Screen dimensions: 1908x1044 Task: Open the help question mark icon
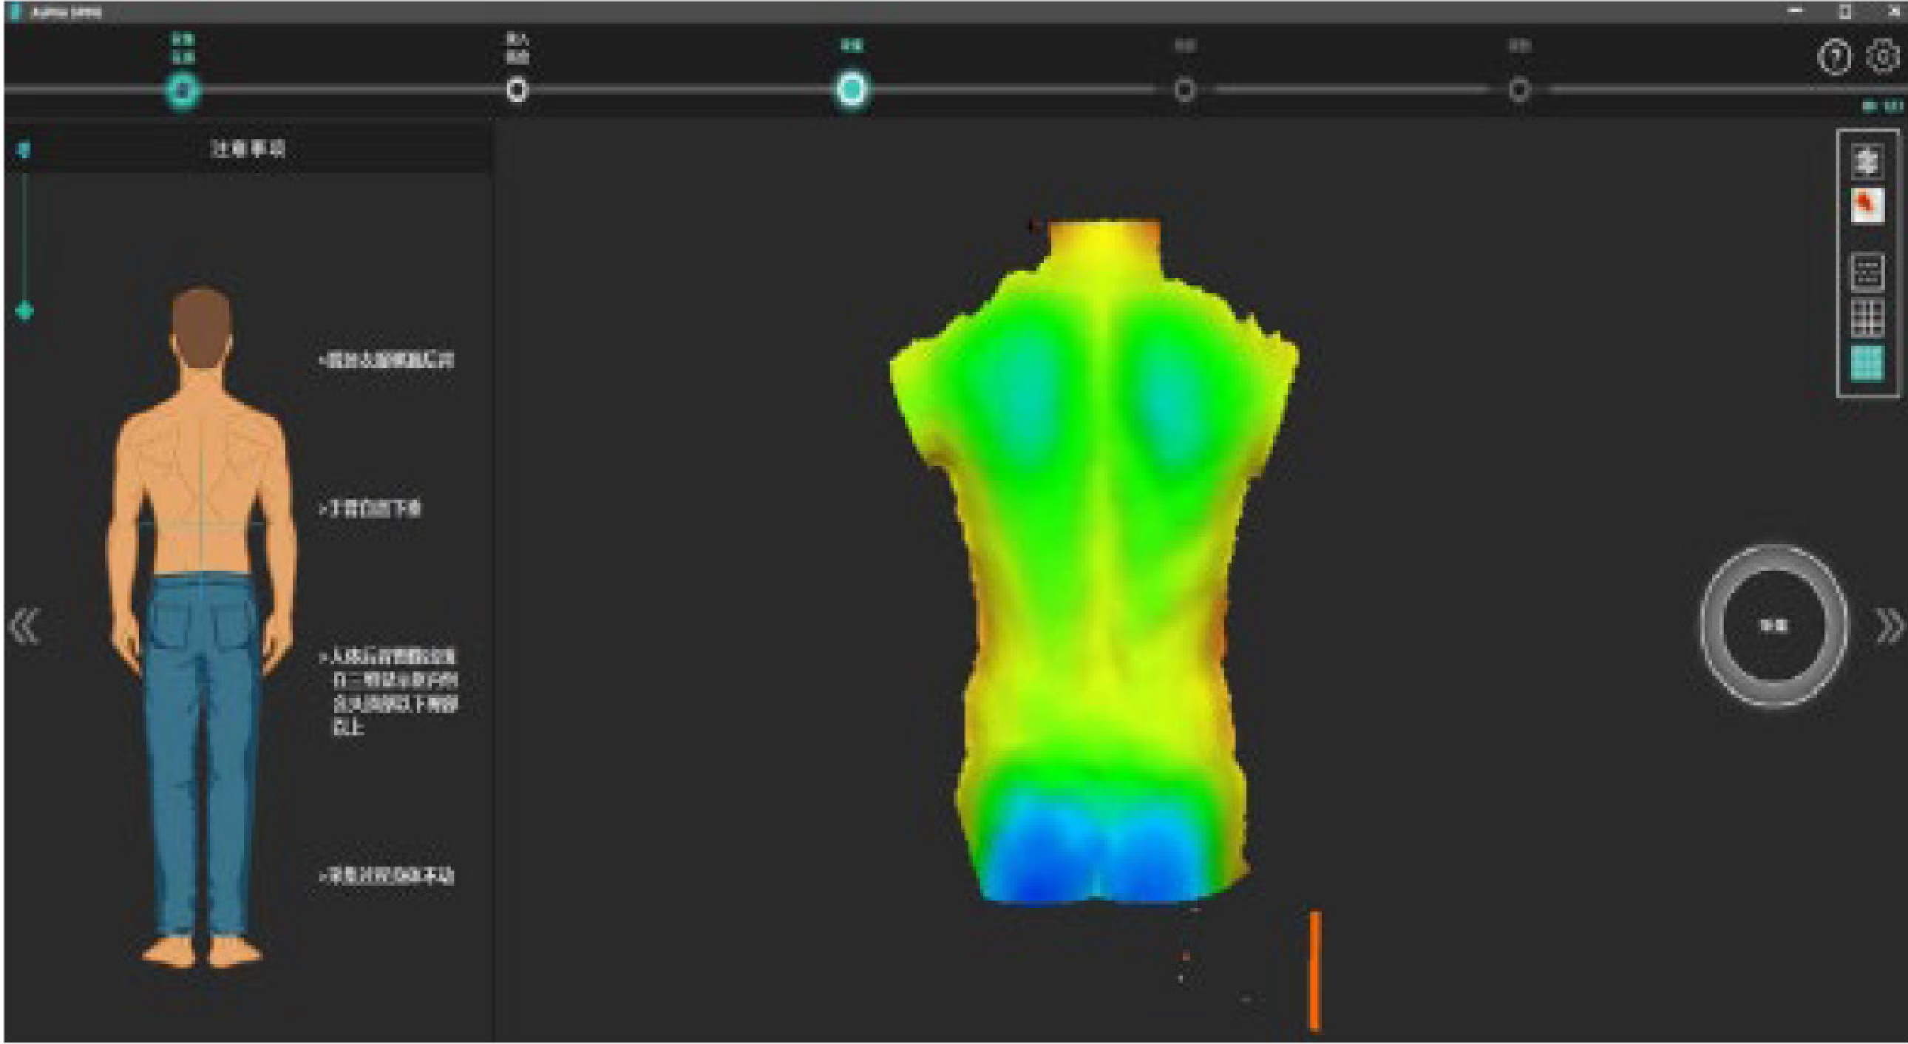pyautogui.click(x=1834, y=57)
